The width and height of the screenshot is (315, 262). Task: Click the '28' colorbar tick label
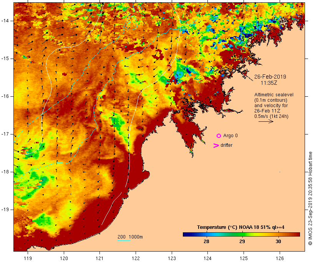[x=206, y=241]
